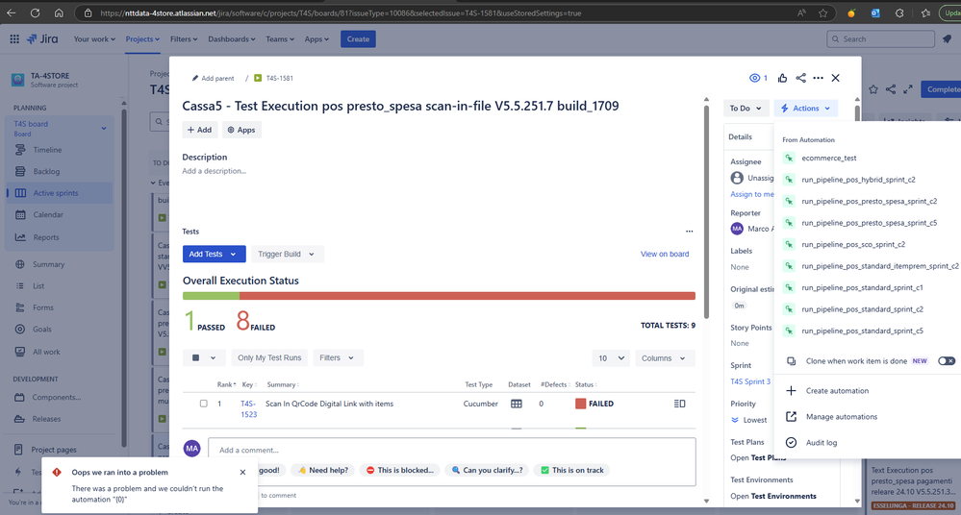Viewport: 961px width, 515px height.
Task: Open the issue header more actions ellipsis
Action: pyautogui.click(x=819, y=78)
